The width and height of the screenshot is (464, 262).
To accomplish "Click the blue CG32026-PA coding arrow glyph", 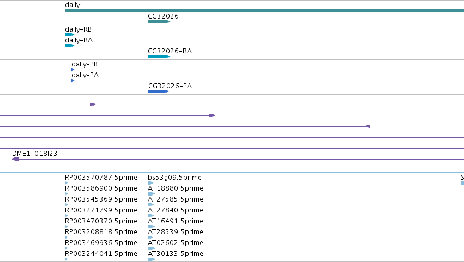I will tap(158, 92).
